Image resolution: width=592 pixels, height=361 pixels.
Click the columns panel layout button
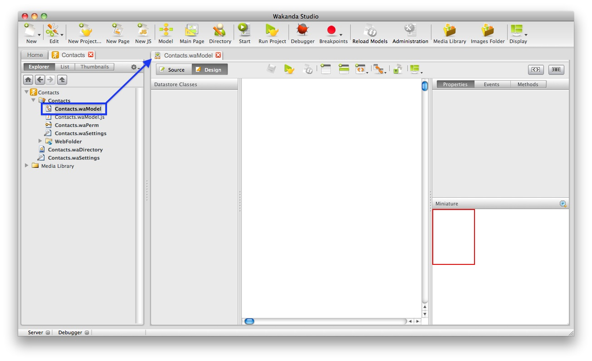point(556,70)
